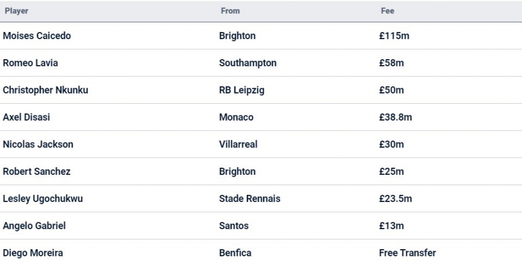Select the RB Leipzig club cell
Viewport: 522px width, 266px height.
(x=241, y=90)
